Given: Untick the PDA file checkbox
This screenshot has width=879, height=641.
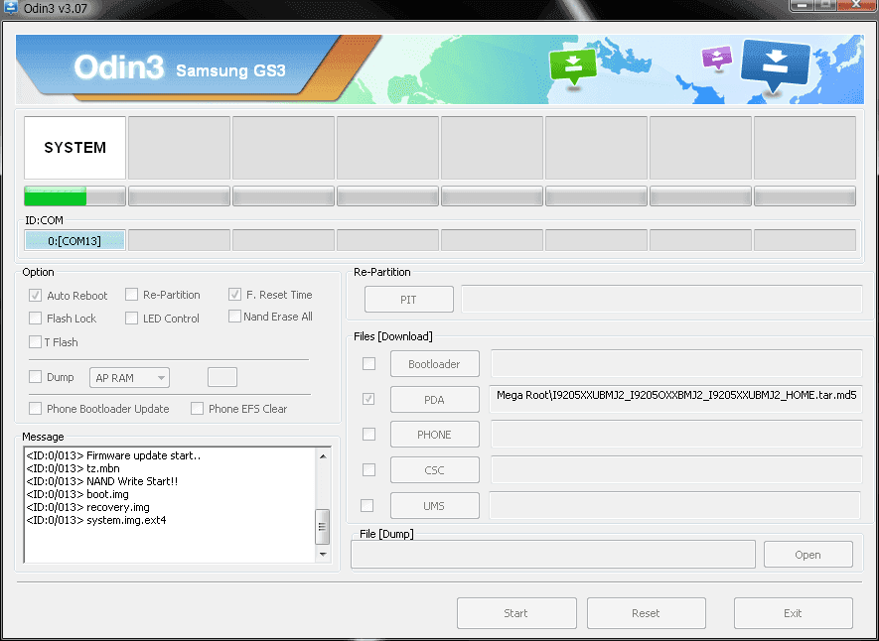Looking at the screenshot, I should [368, 399].
